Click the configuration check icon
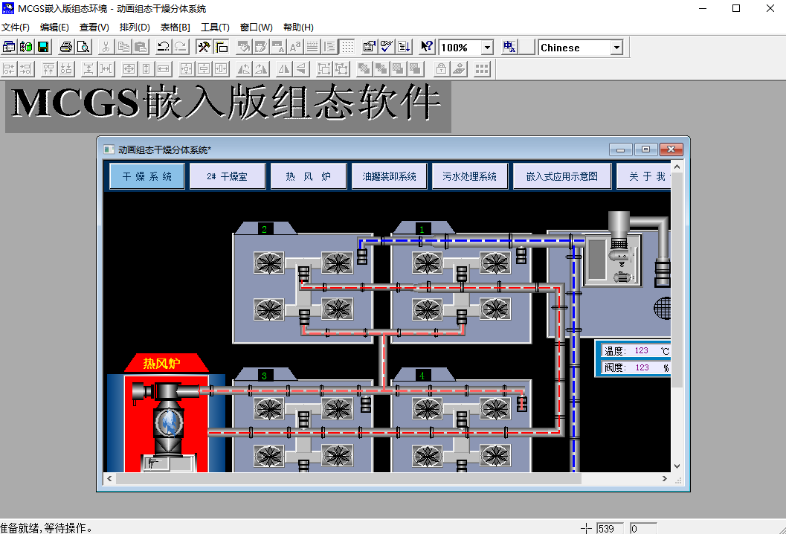Screen dimensions: 786x534 [387, 47]
